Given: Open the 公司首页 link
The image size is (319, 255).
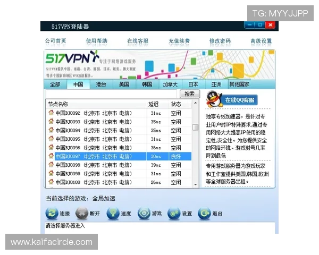Looking at the screenshot, I should click(x=55, y=41).
